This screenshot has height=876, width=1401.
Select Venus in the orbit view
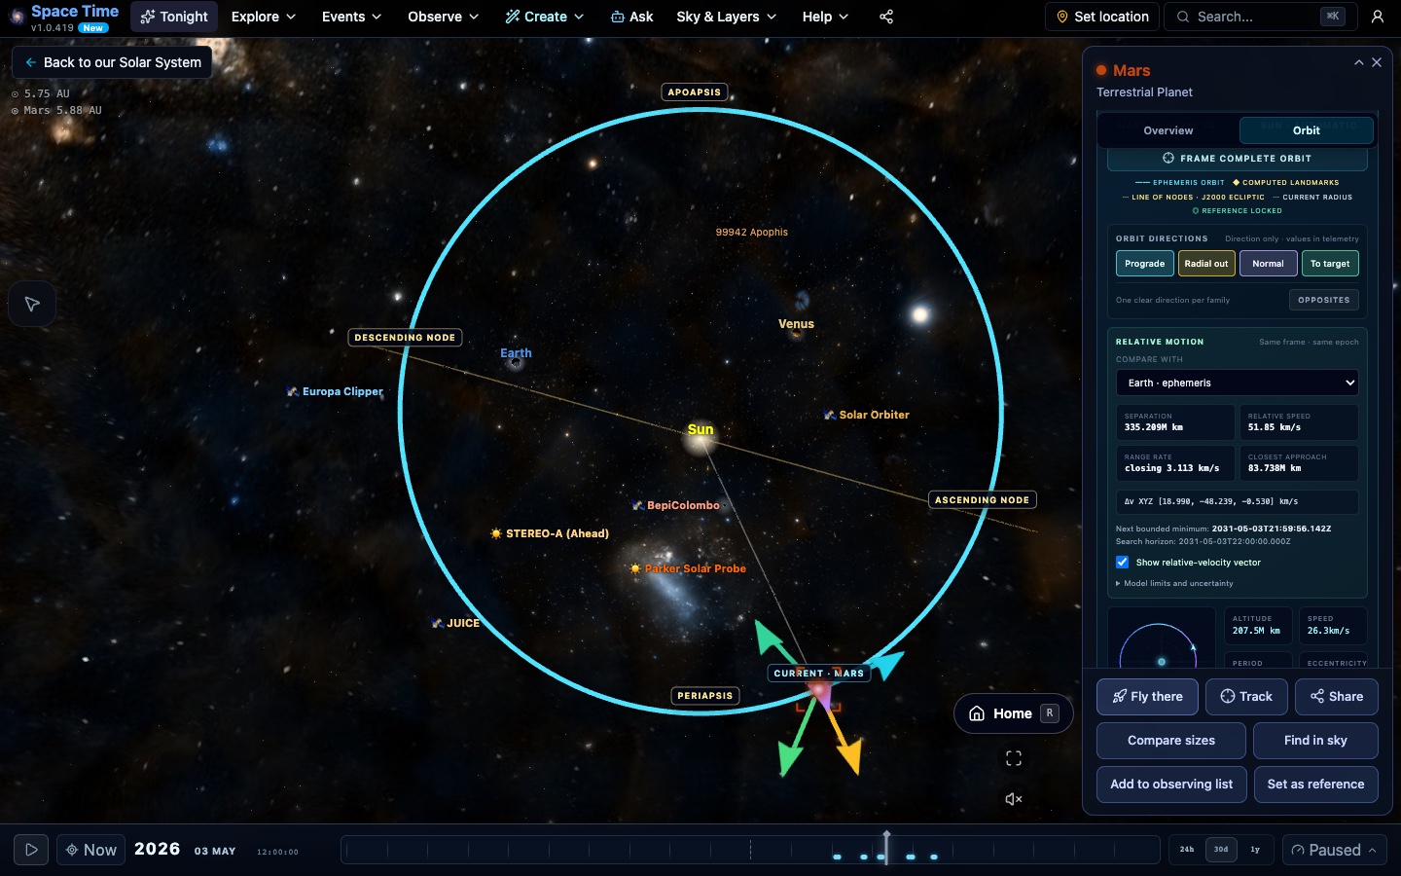coord(796,326)
